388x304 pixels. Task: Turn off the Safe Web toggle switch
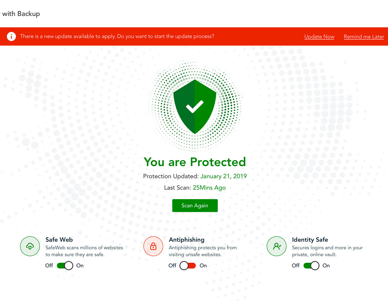(65, 265)
